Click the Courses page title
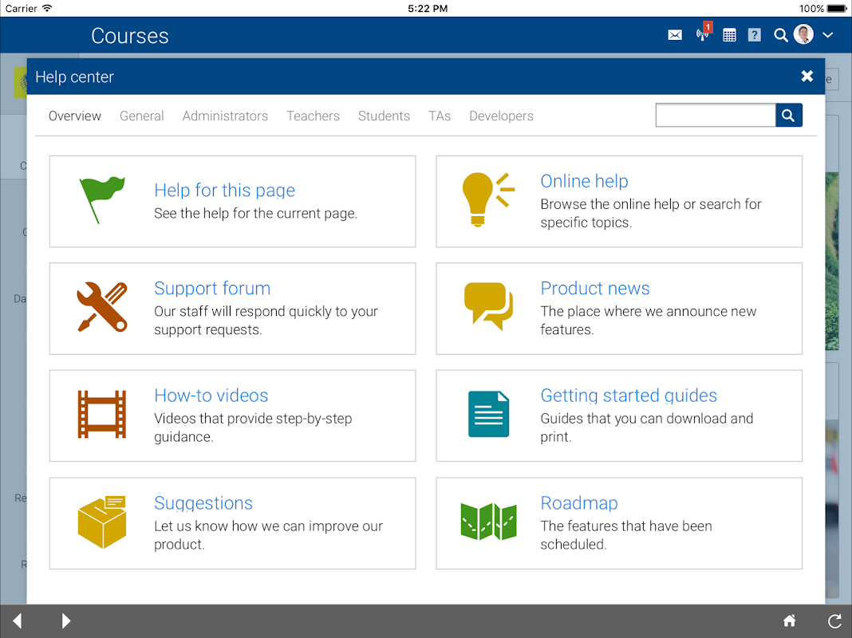This screenshot has height=638, width=852. click(x=130, y=36)
